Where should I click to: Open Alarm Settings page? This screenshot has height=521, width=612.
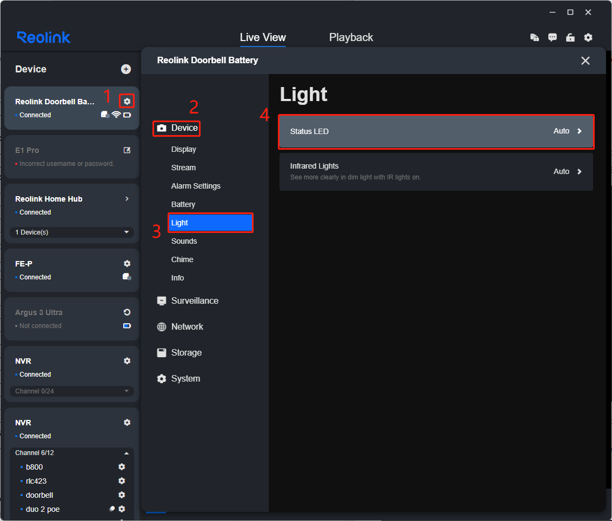pyautogui.click(x=196, y=186)
